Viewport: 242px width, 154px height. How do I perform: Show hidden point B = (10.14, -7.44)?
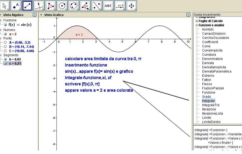[6, 47]
